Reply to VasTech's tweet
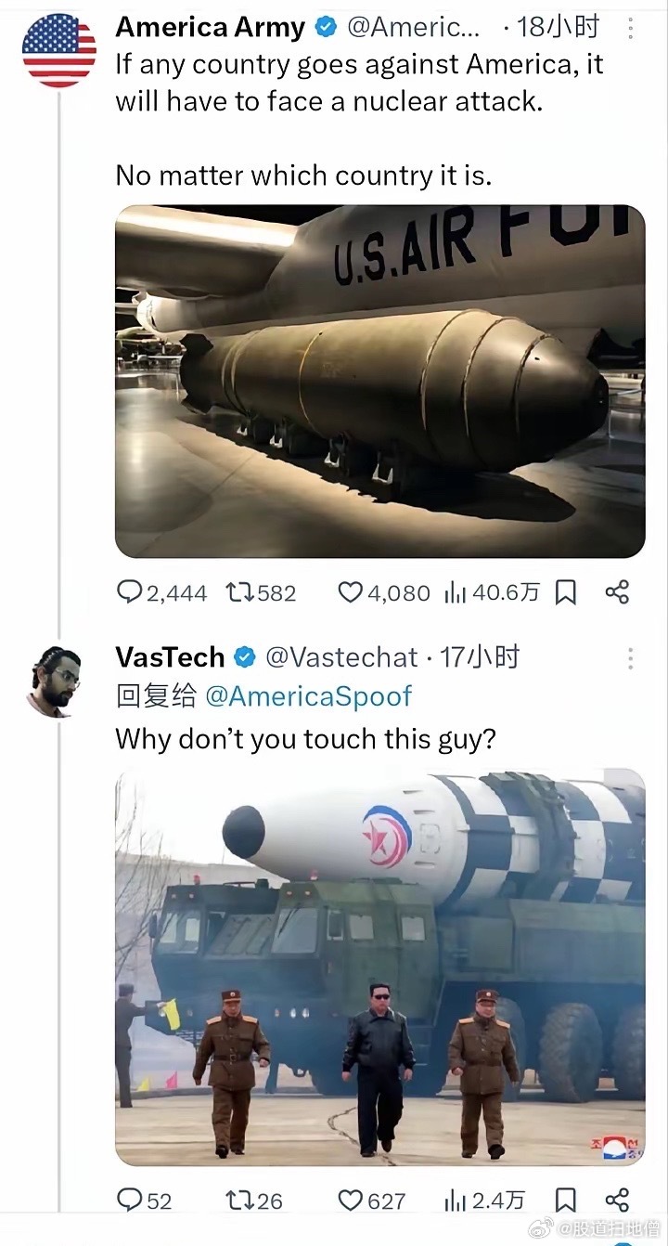Image resolution: width=668 pixels, height=1246 pixels. tap(131, 1200)
